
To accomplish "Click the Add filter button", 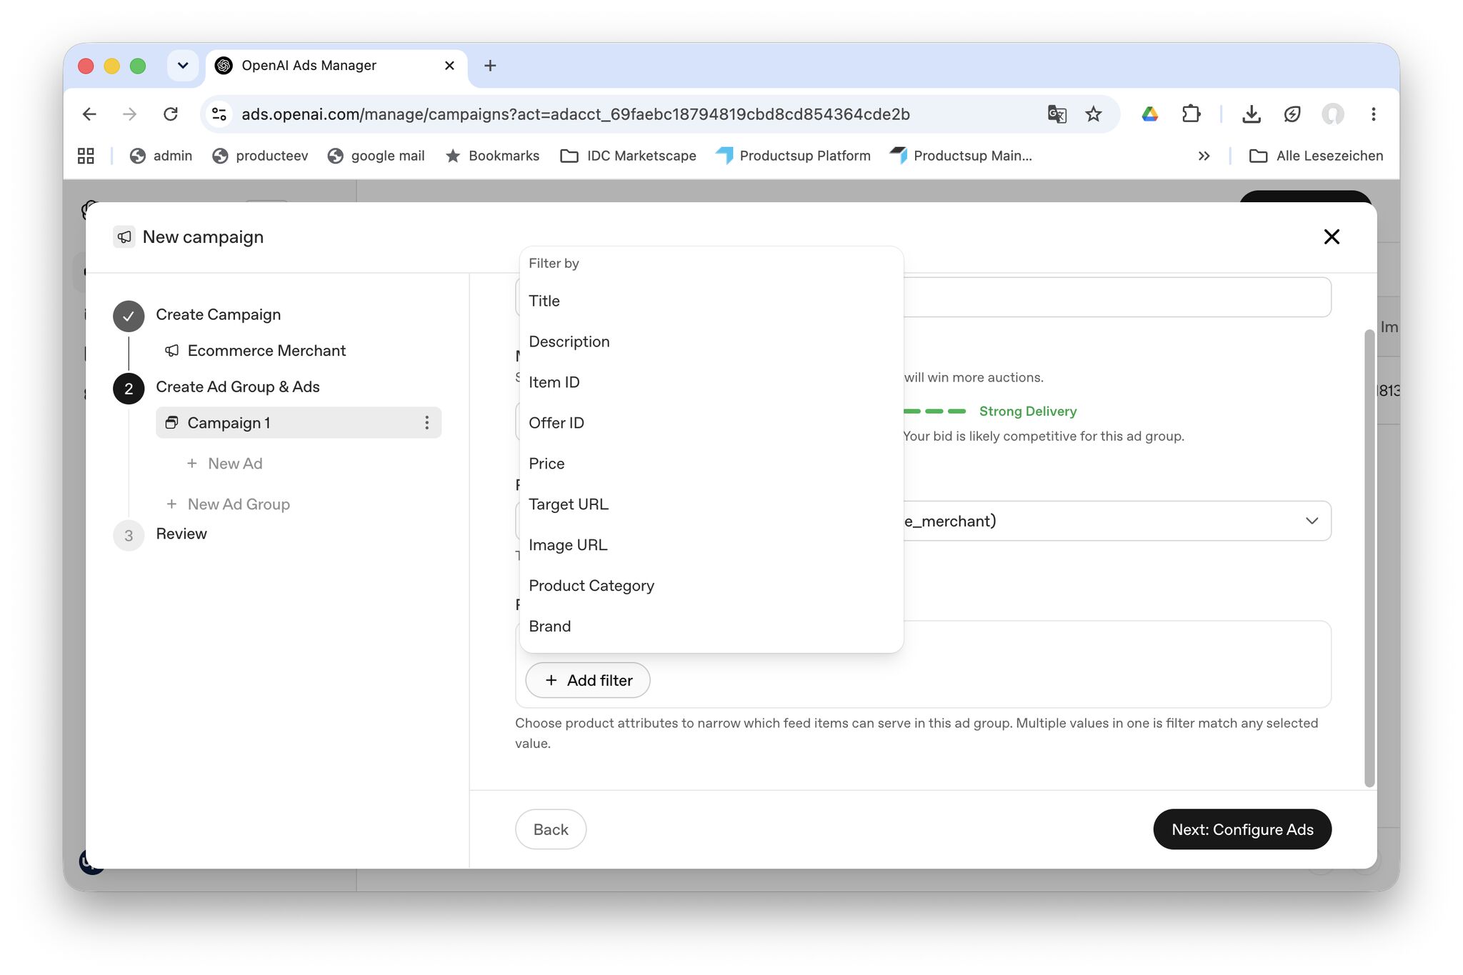I will (587, 681).
